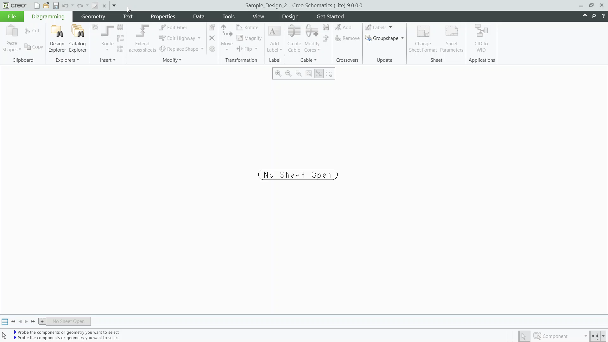The image size is (608, 342).
Task: Click the Create Cable icon
Action: coord(294,38)
